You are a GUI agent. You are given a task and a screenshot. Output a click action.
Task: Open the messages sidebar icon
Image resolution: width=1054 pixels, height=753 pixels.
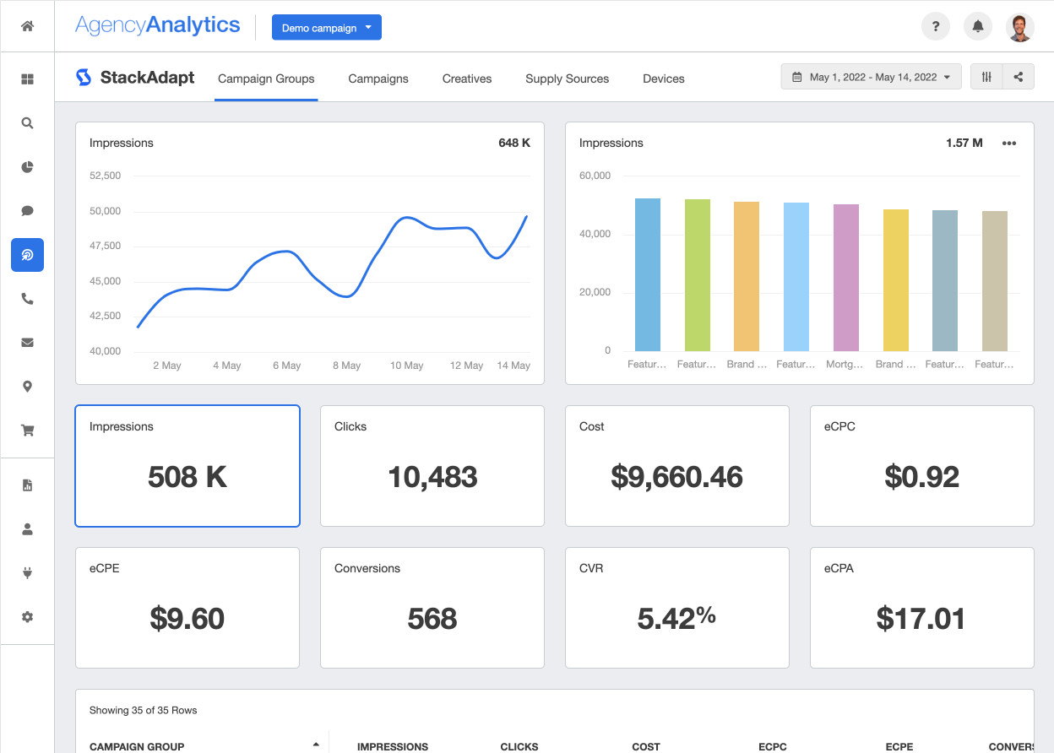[27, 210]
